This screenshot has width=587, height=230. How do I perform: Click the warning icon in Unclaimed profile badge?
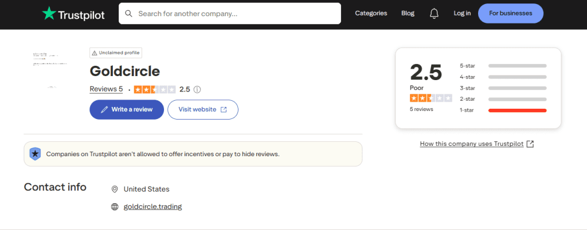(95, 53)
